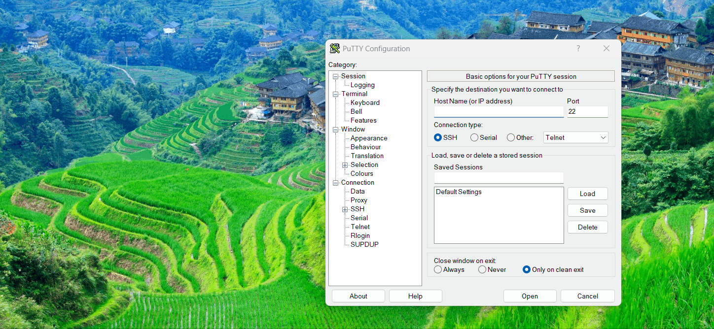Collapse the Connection category
Viewport: 714px width, 329px height.
tap(336, 183)
